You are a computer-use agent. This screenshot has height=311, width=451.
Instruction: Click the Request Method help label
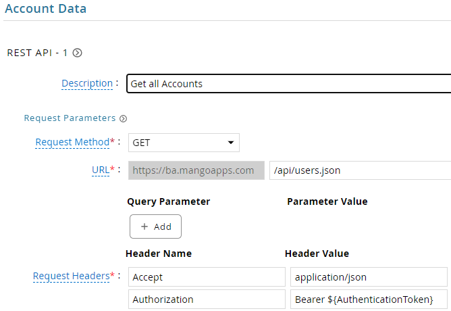[x=72, y=142]
